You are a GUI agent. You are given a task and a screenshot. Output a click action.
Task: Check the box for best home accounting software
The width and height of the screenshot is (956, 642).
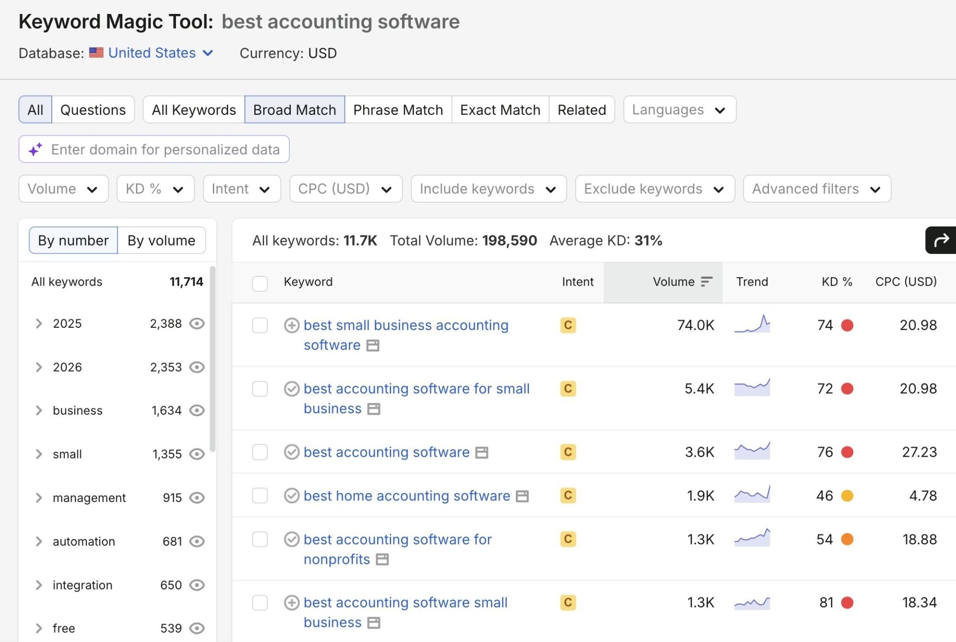pyautogui.click(x=260, y=495)
